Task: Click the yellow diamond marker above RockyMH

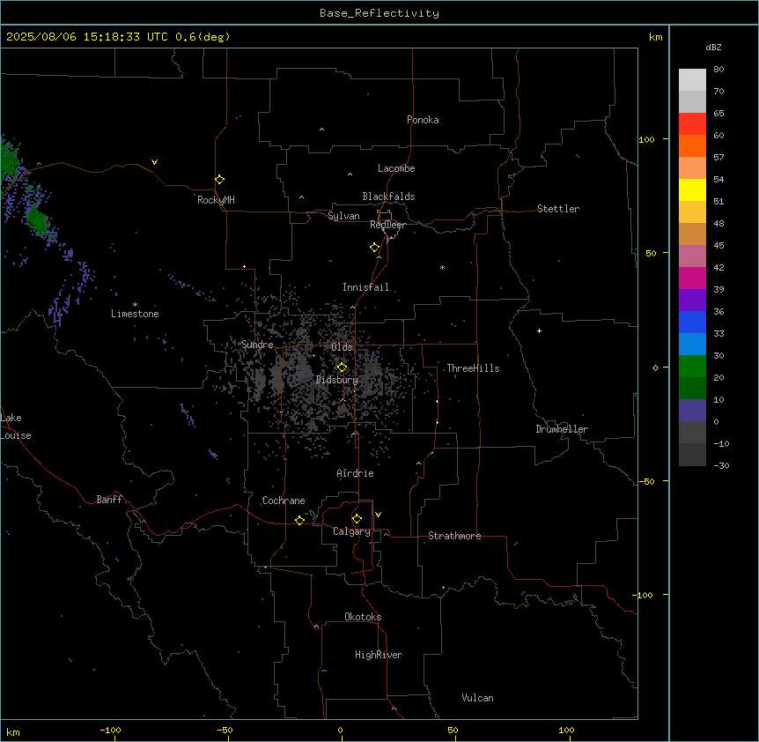Action: point(219,180)
